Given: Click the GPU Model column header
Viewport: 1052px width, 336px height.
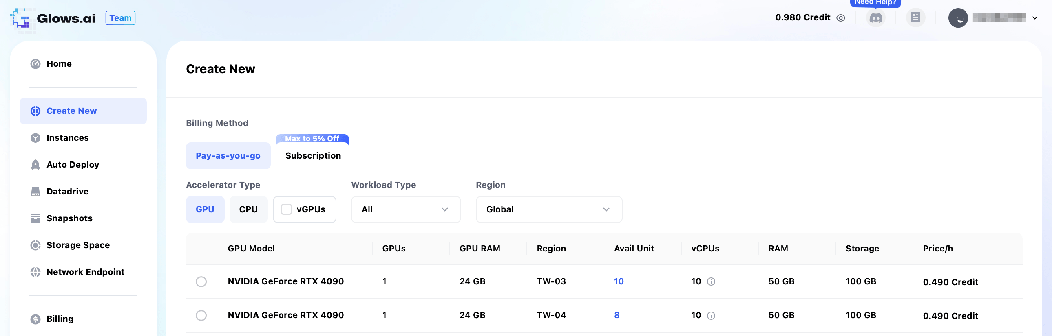Looking at the screenshot, I should 251,249.
